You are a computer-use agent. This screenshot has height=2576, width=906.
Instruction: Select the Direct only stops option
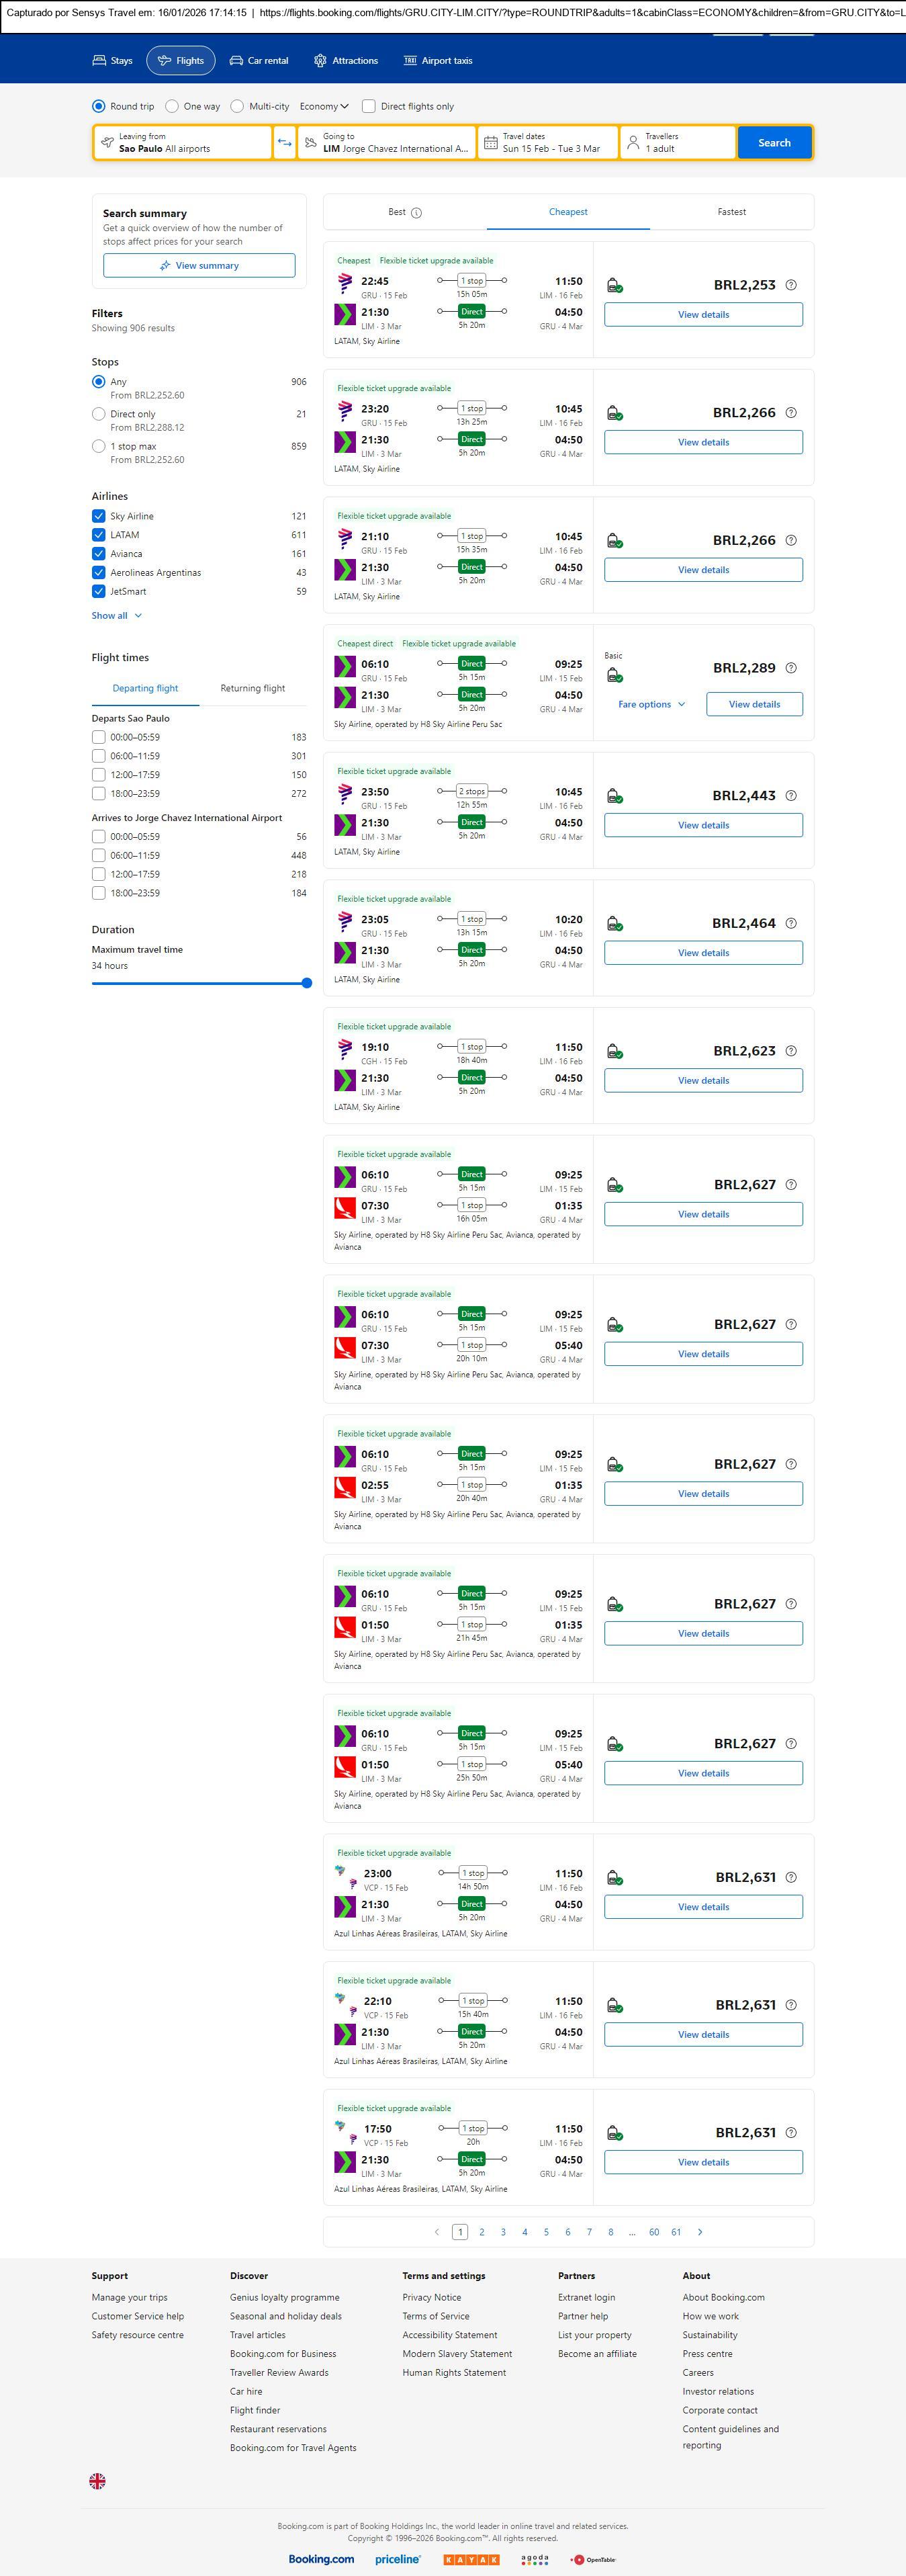(99, 414)
